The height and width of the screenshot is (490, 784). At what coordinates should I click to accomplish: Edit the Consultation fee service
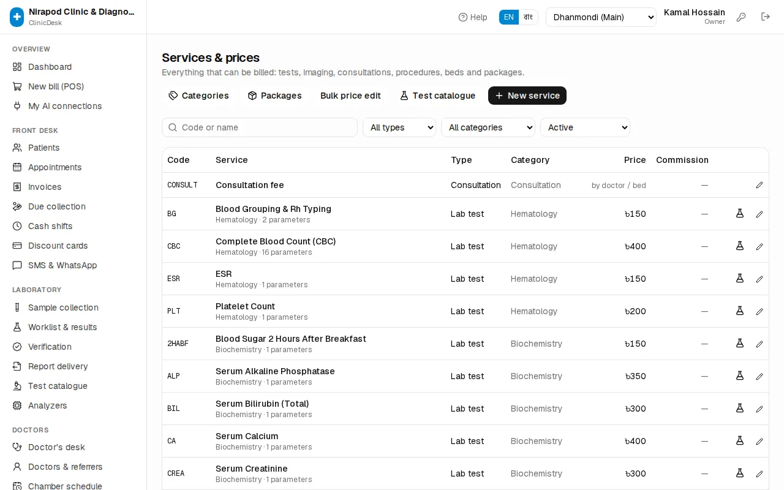point(759,185)
